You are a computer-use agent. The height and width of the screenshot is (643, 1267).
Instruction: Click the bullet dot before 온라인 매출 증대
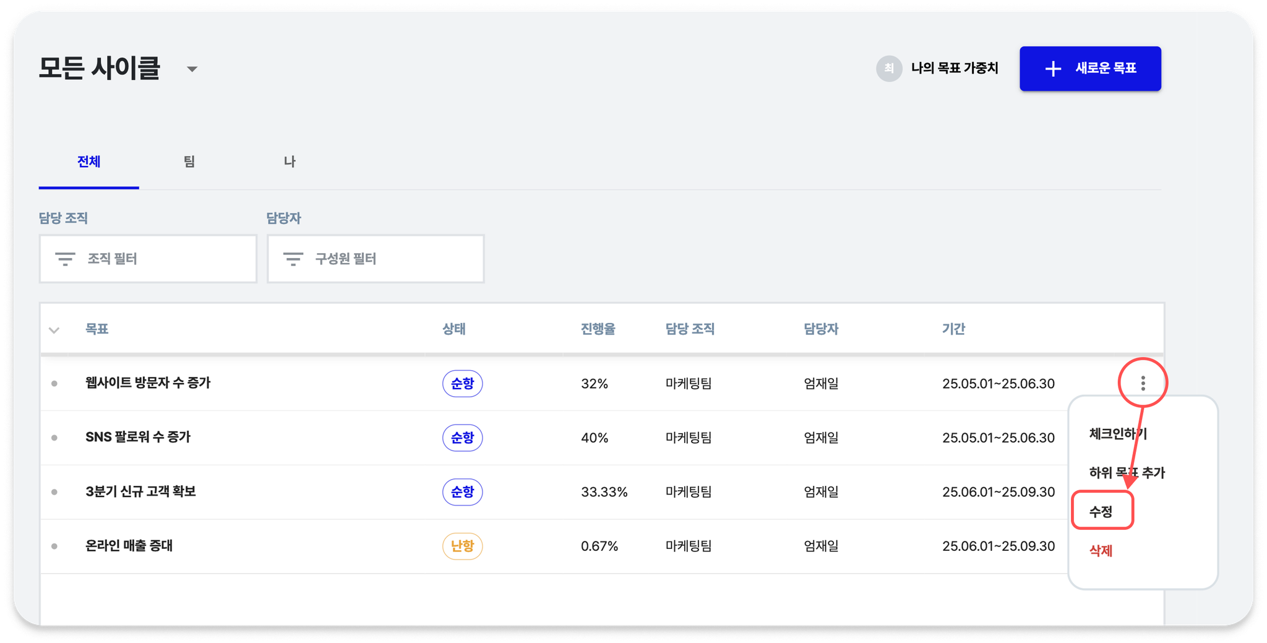(x=54, y=546)
